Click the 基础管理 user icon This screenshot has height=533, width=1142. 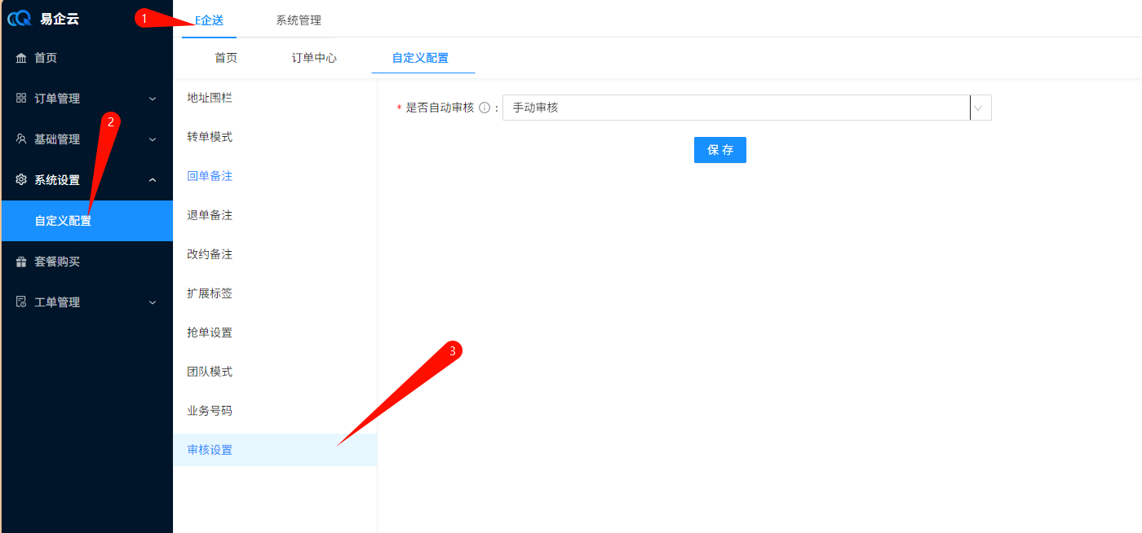(21, 139)
